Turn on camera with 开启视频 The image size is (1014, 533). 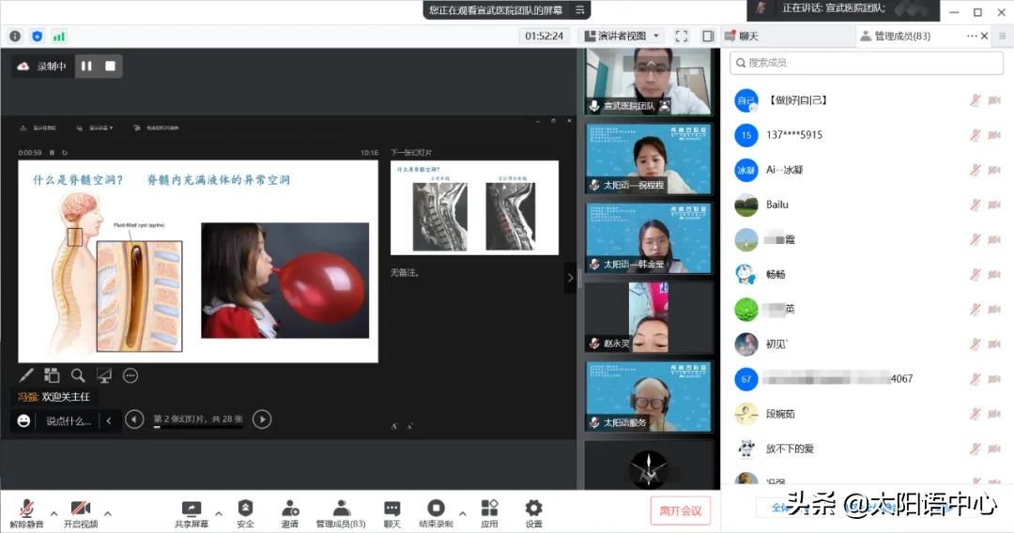pos(81,513)
